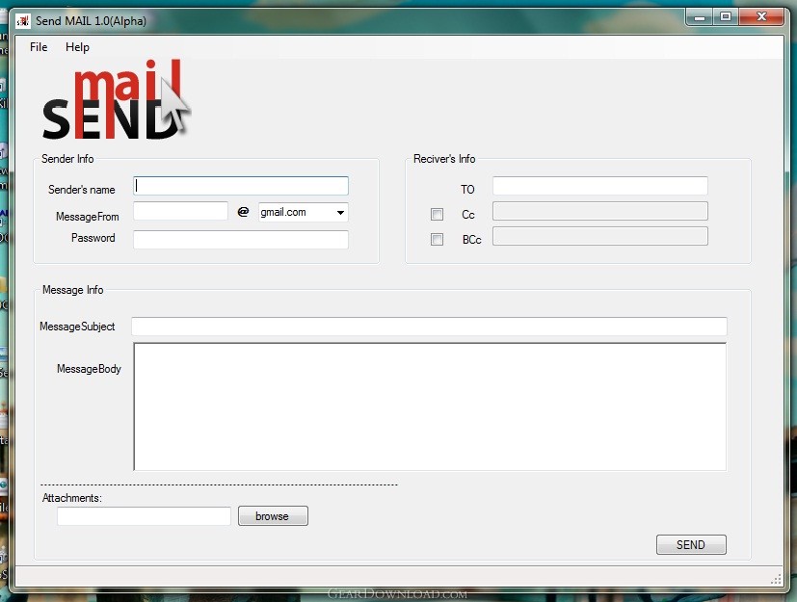Maximize the Send MAIL window
The width and height of the screenshot is (797, 602).
[726, 17]
